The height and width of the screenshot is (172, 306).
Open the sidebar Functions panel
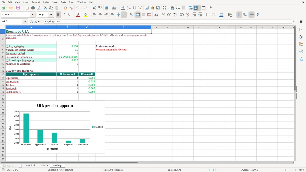tap(301, 59)
